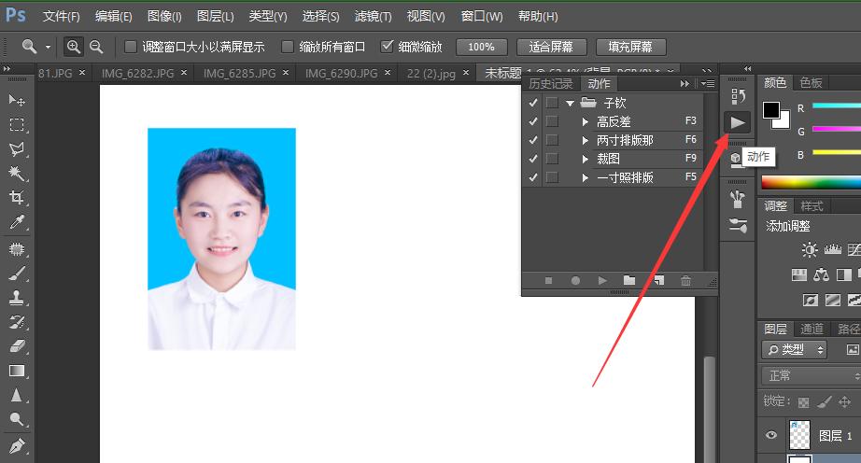861x463 pixels.
Task: Select the History Brush tool
Action: [x=17, y=322]
